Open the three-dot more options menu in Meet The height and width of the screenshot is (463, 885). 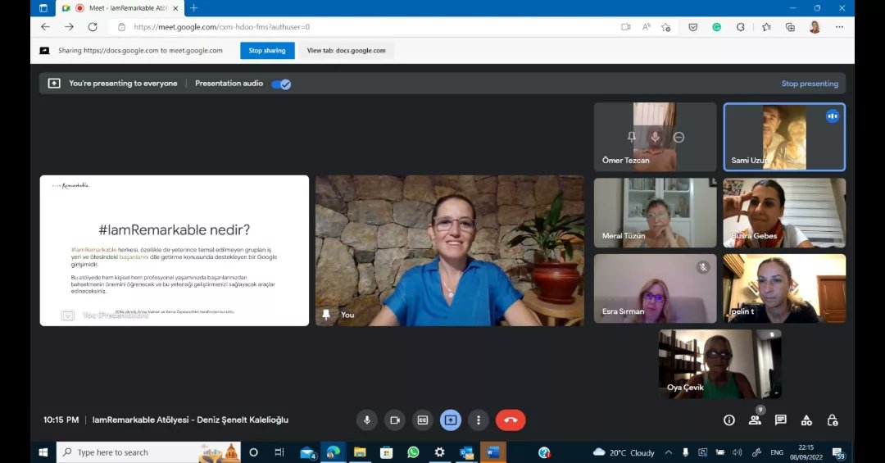click(478, 420)
